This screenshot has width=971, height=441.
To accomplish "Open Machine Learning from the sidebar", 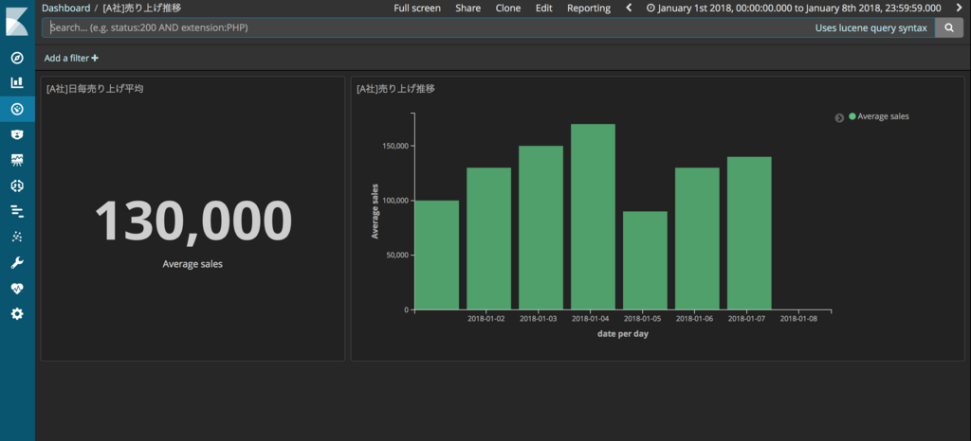I will click(x=17, y=185).
